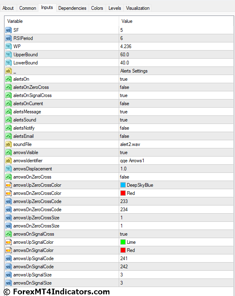The image size is (235, 296).
Task: Toggle the alertsMessage true value
Action: (x=124, y=112)
